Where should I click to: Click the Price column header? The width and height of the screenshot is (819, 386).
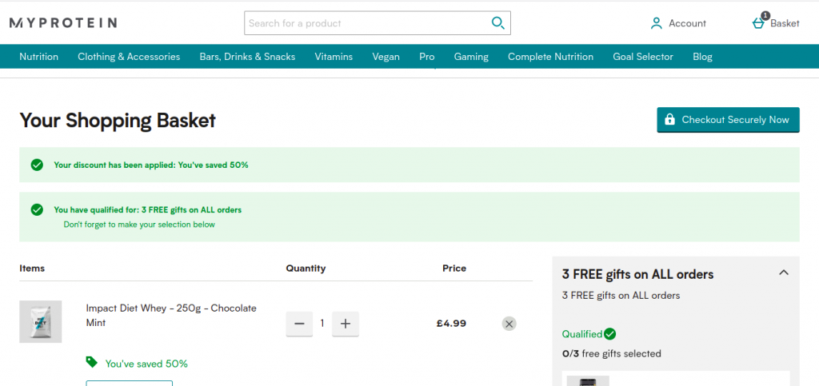pyautogui.click(x=454, y=269)
